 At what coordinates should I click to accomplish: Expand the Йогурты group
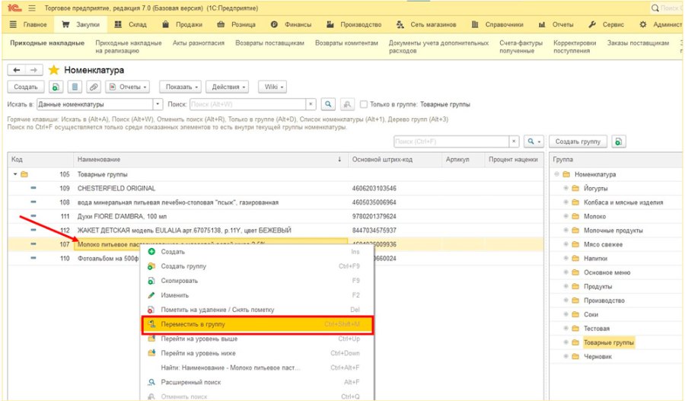pos(566,188)
